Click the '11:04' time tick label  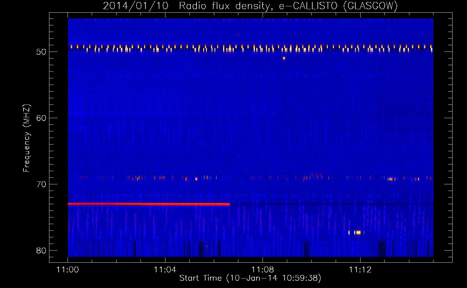[165, 270]
